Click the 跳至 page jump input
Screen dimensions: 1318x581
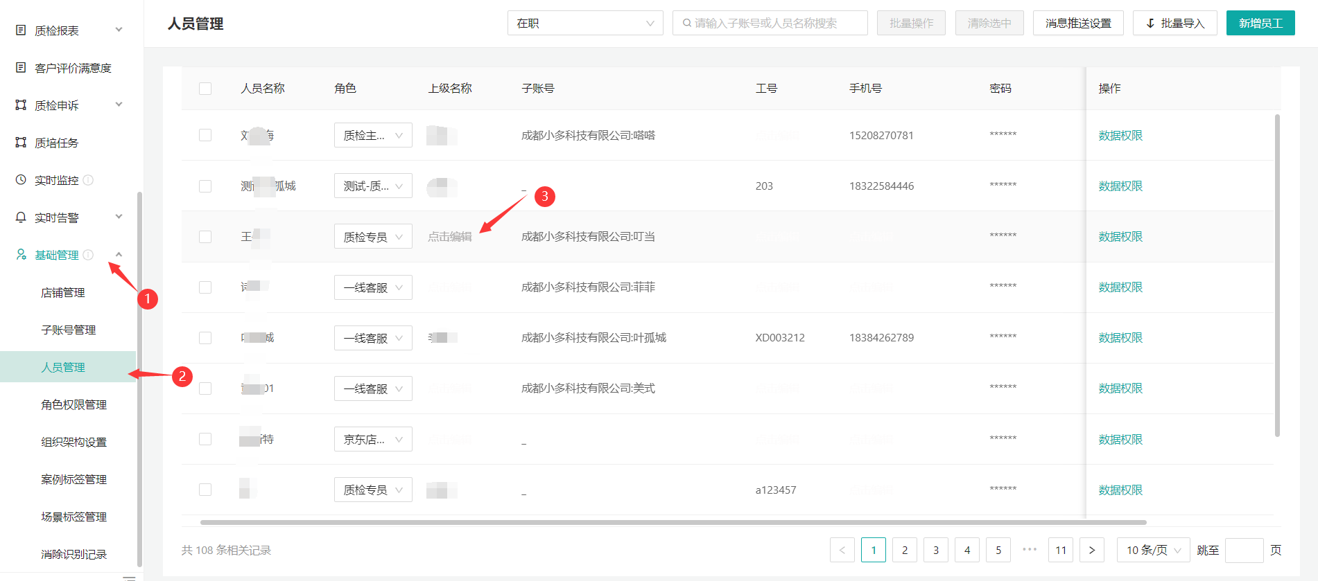1244,550
